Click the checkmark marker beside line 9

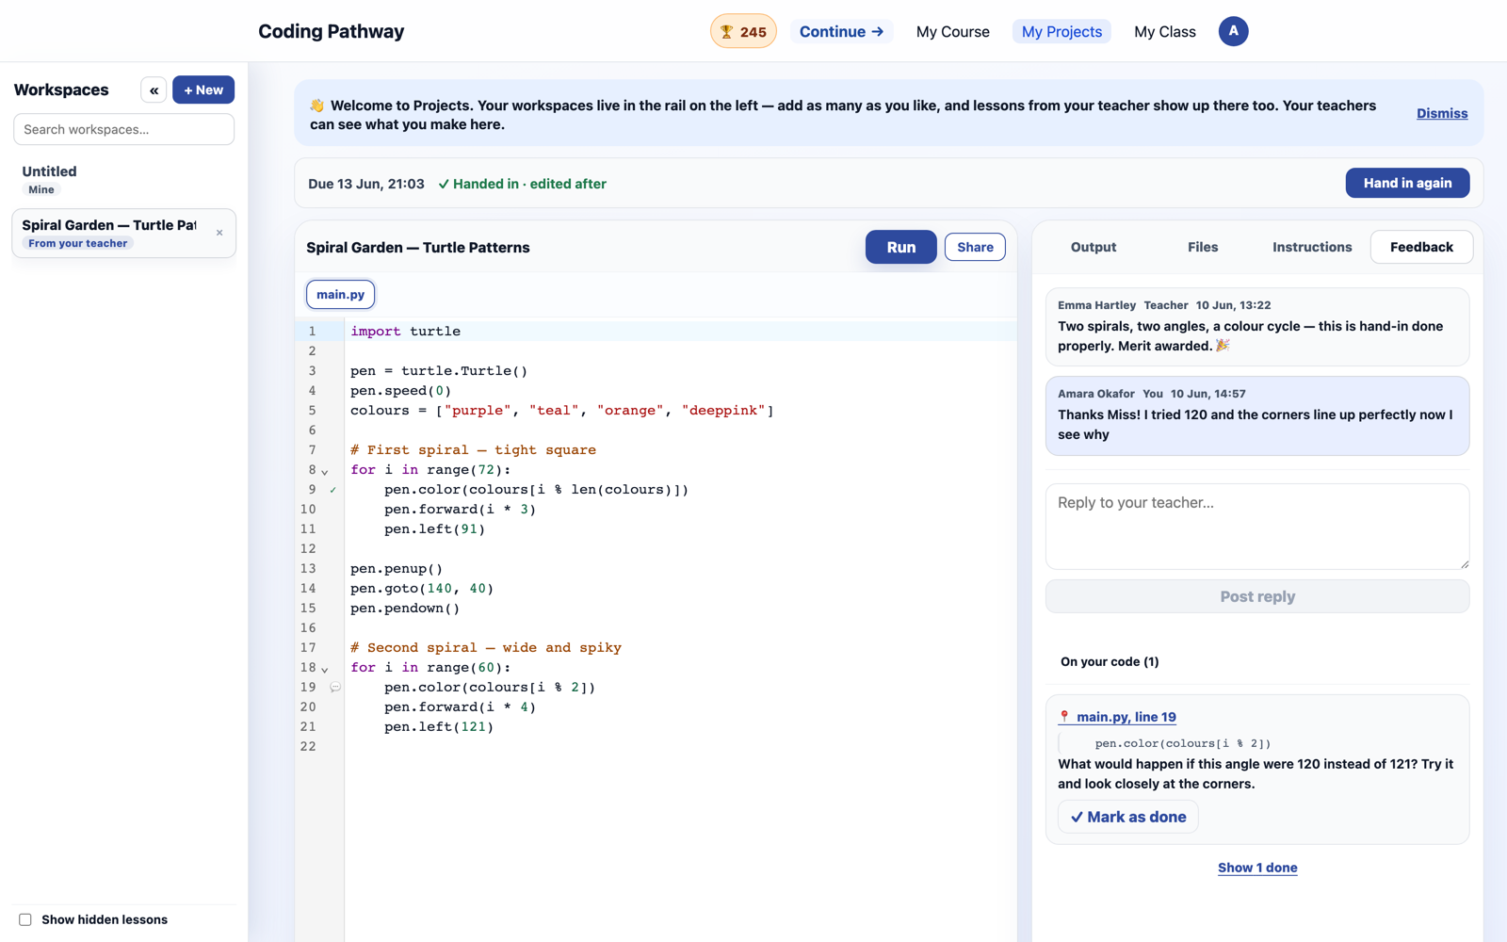[x=333, y=490]
